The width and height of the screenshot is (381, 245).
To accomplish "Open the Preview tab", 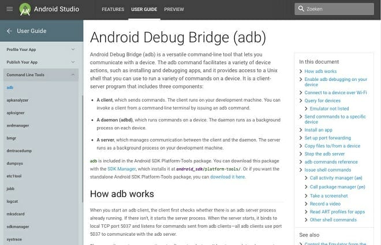I will click(x=174, y=9).
